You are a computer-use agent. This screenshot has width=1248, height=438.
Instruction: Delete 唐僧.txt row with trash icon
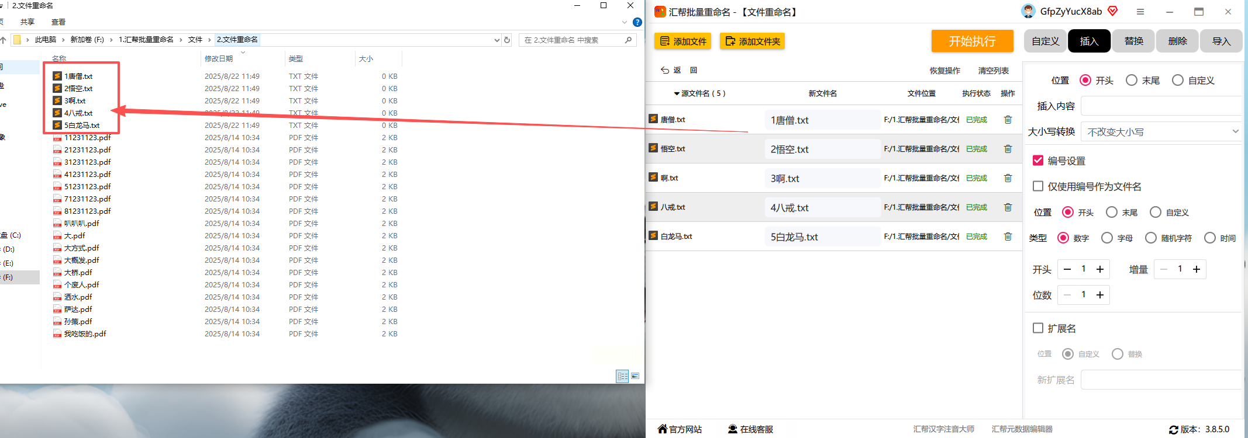(1008, 120)
